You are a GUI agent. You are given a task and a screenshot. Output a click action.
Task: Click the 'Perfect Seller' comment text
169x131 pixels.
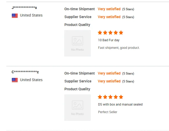pos(108,112)
